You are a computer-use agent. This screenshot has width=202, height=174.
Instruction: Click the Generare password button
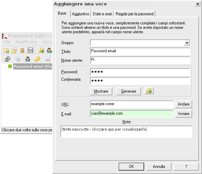coord(129,91)
